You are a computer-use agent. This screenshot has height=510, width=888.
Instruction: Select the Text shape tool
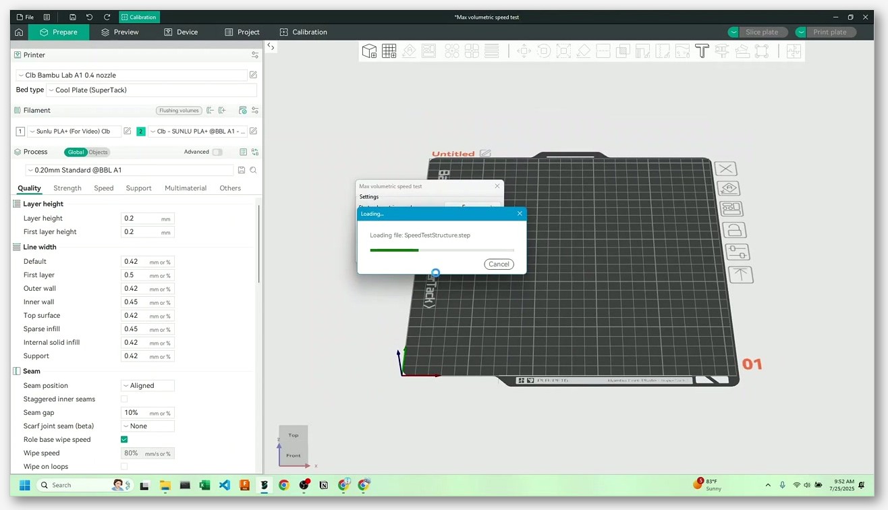(702, 51)
